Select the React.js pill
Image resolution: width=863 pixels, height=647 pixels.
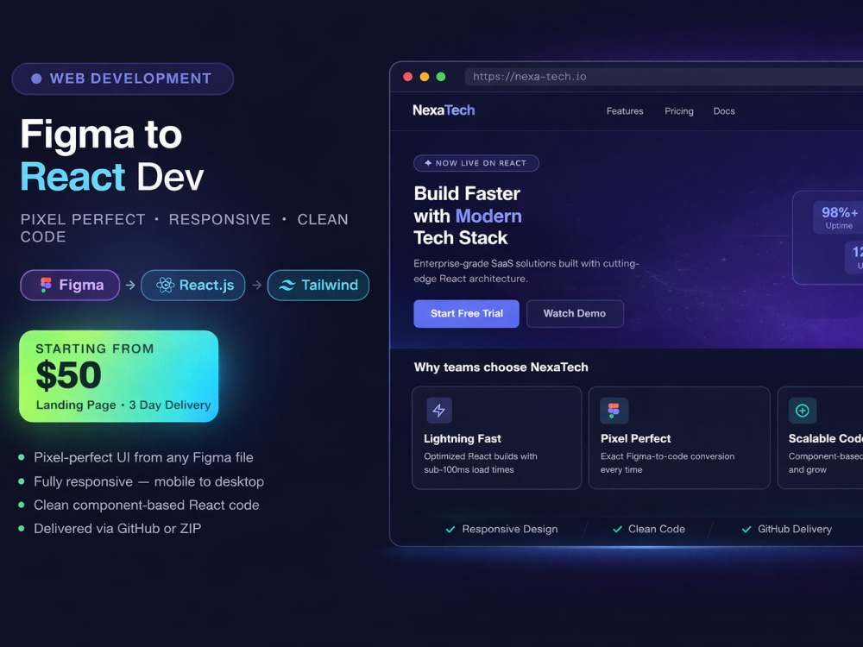193,285
